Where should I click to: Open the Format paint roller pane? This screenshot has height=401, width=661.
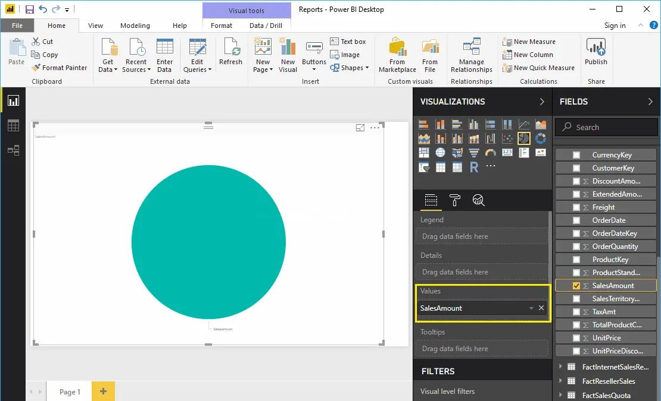[x=455, y=200]
